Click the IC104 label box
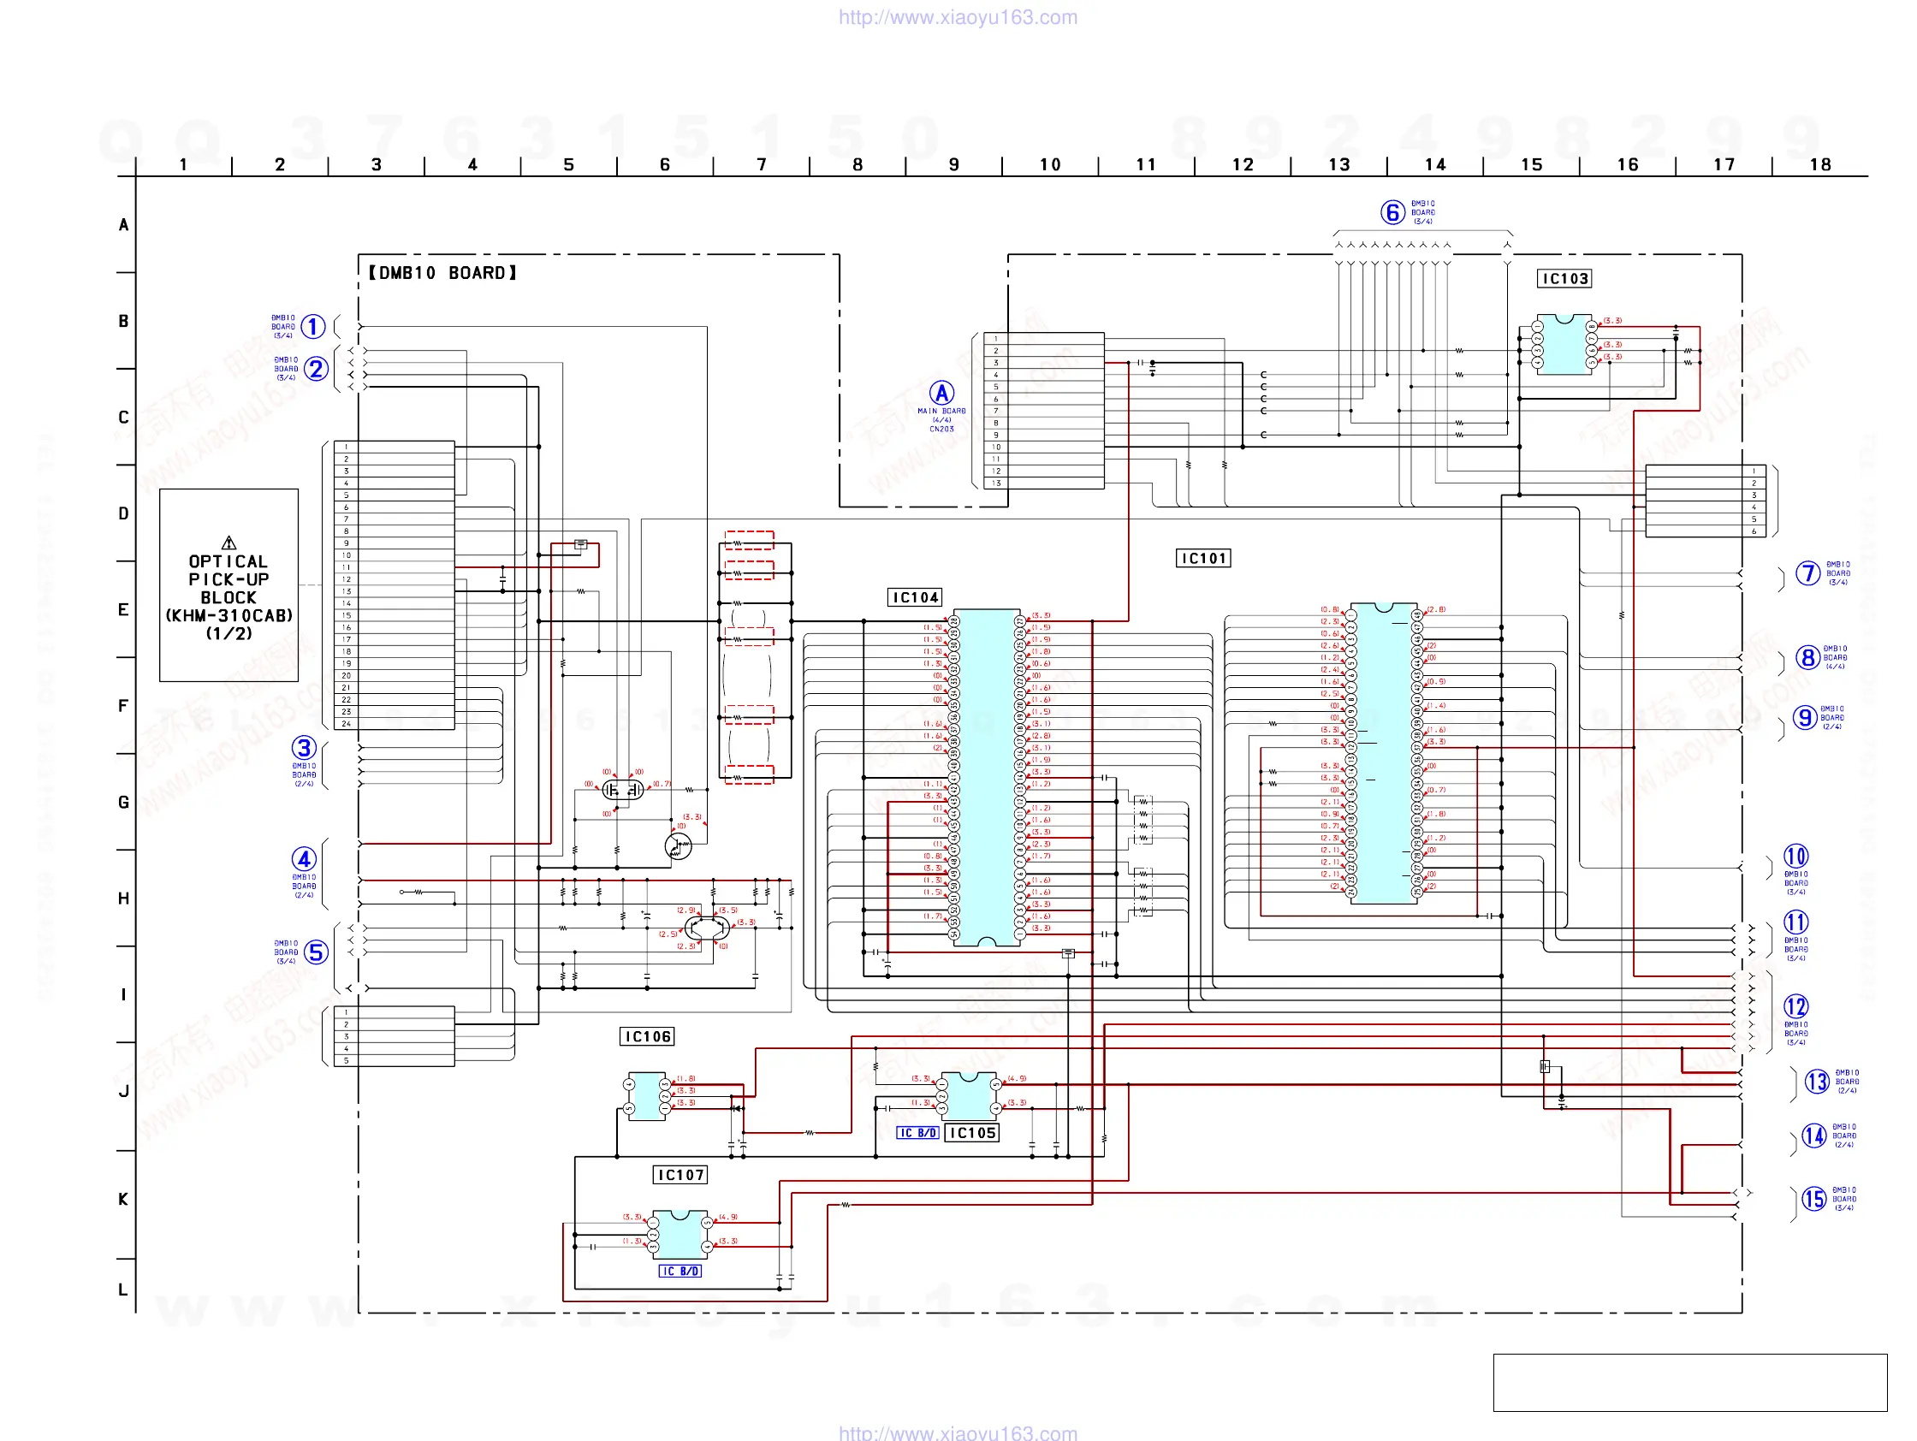This screenshot has width=1917, height=1441. pyautogui.click(x=915, y=597)
